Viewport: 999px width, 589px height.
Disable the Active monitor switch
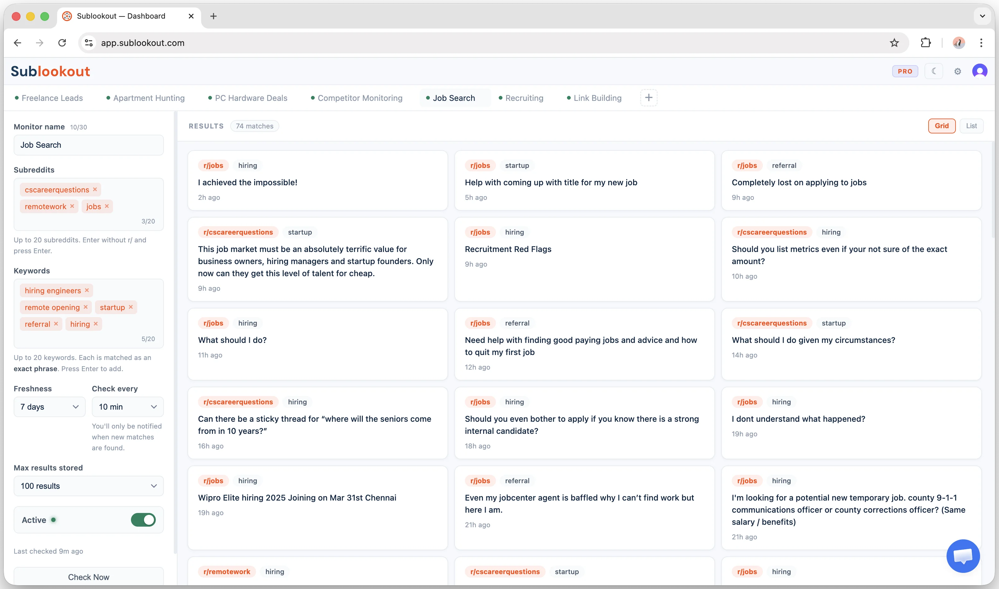click(143, 520)
